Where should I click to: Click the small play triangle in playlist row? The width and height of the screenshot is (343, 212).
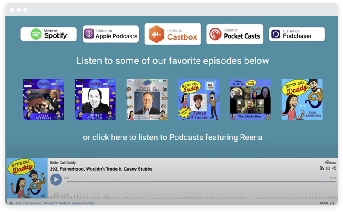tap(12, 203)
